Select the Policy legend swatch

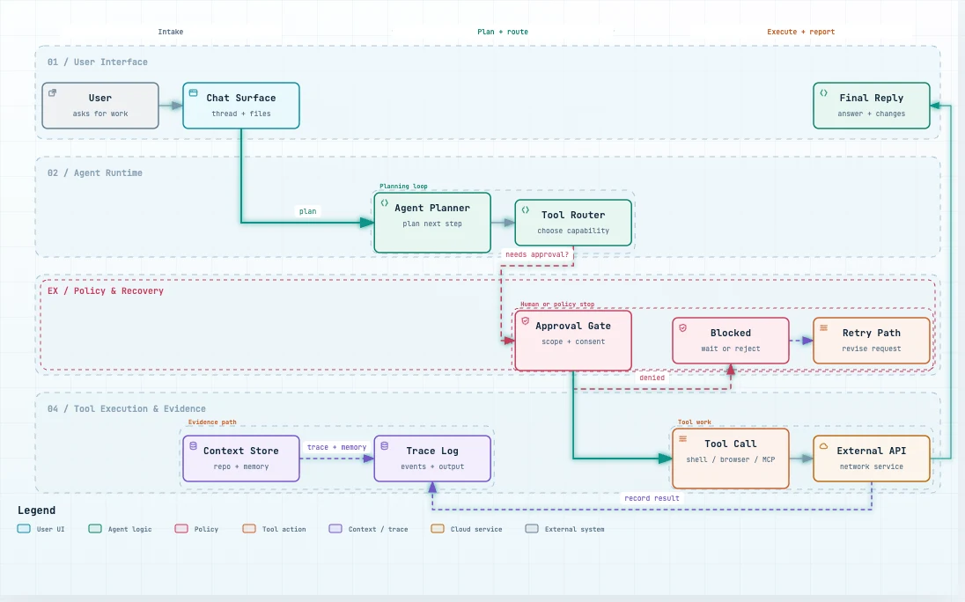[181, 528]
